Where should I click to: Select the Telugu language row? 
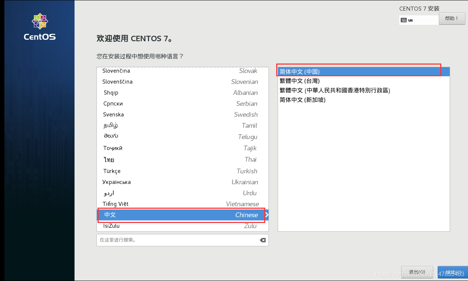pyautogui.click(x=183, y=137)
